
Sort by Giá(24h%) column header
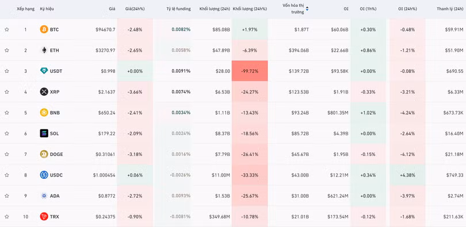pos(135,9)
